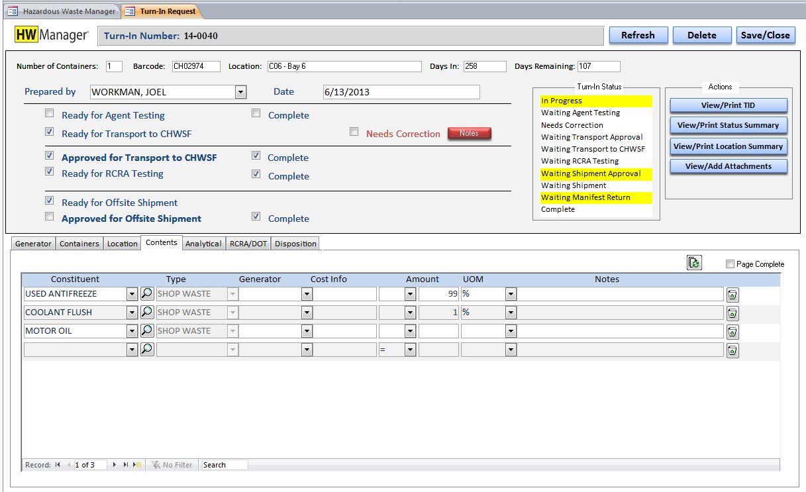Switch to the Generator tab
806x492 pixels.
pyautogui.click(x=33, y=244)
